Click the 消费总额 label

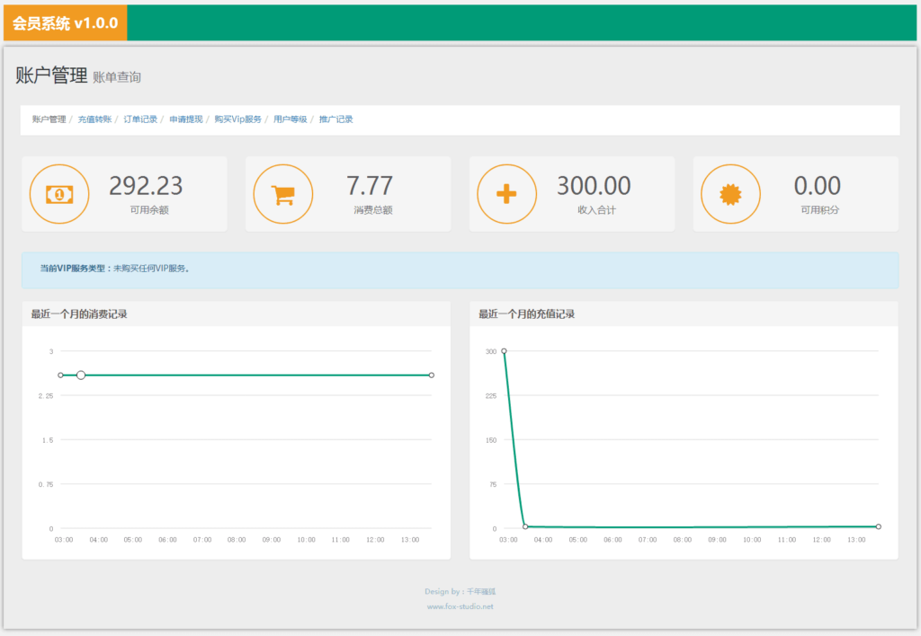click(x=373, y=210)
